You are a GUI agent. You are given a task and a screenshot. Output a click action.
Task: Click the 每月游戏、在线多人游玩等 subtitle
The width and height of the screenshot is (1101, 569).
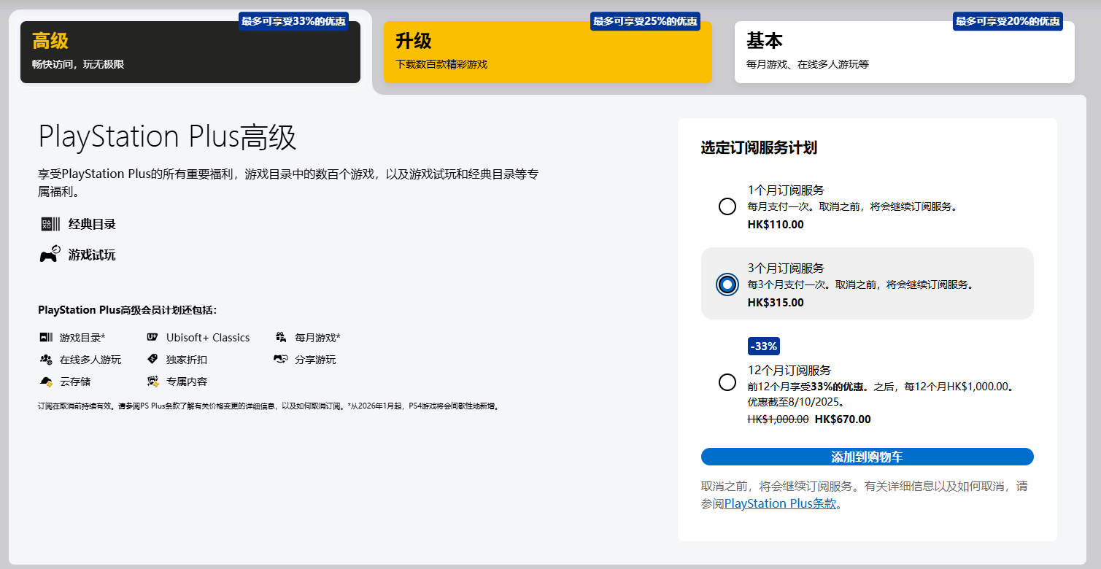(x=808, y=64)
